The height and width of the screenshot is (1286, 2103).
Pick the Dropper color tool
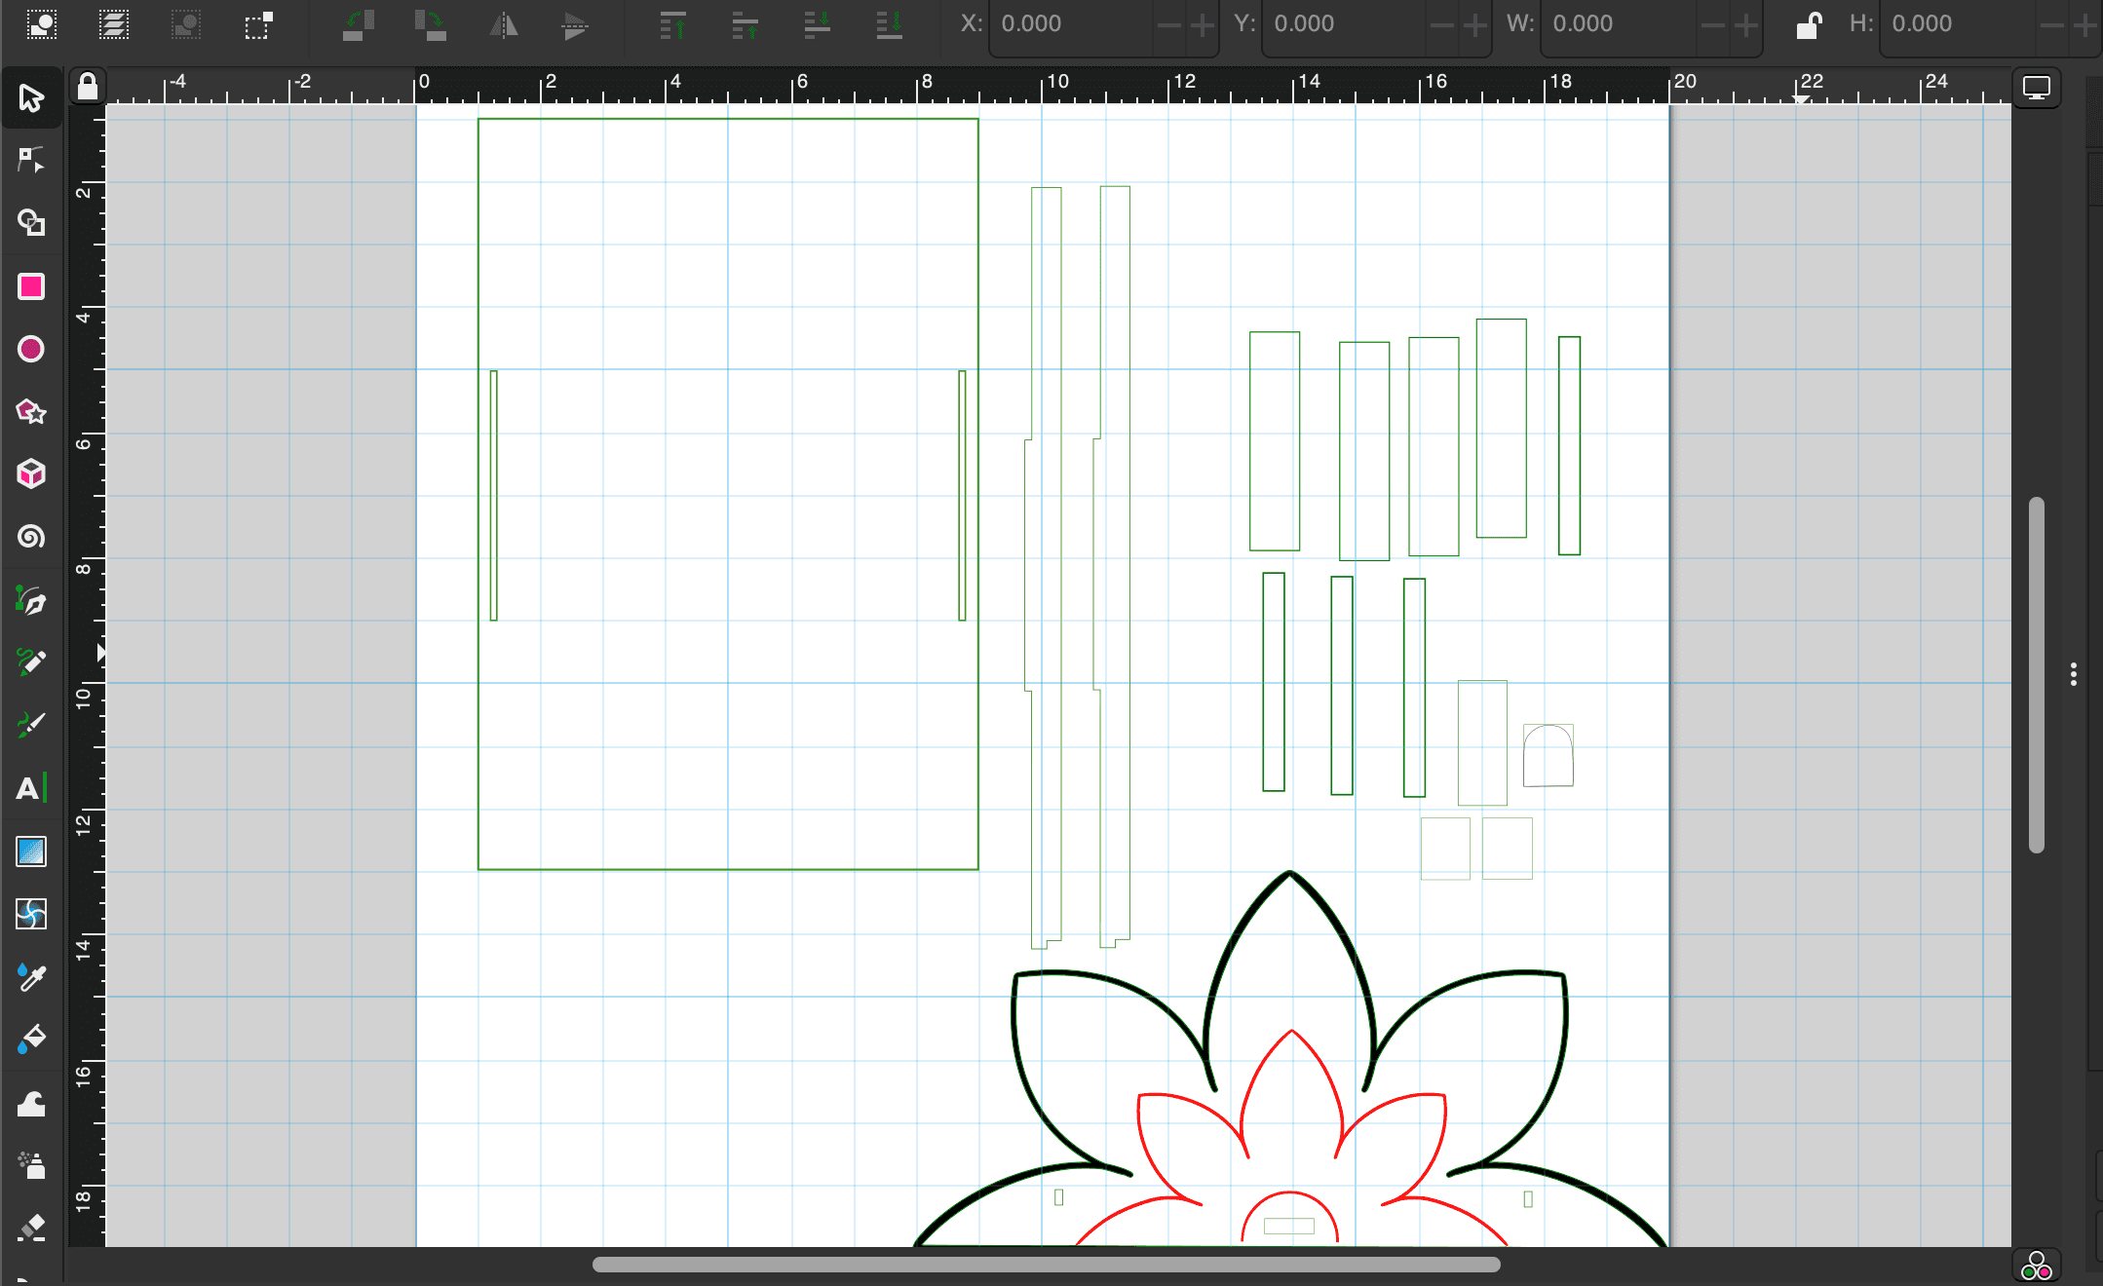31,976
